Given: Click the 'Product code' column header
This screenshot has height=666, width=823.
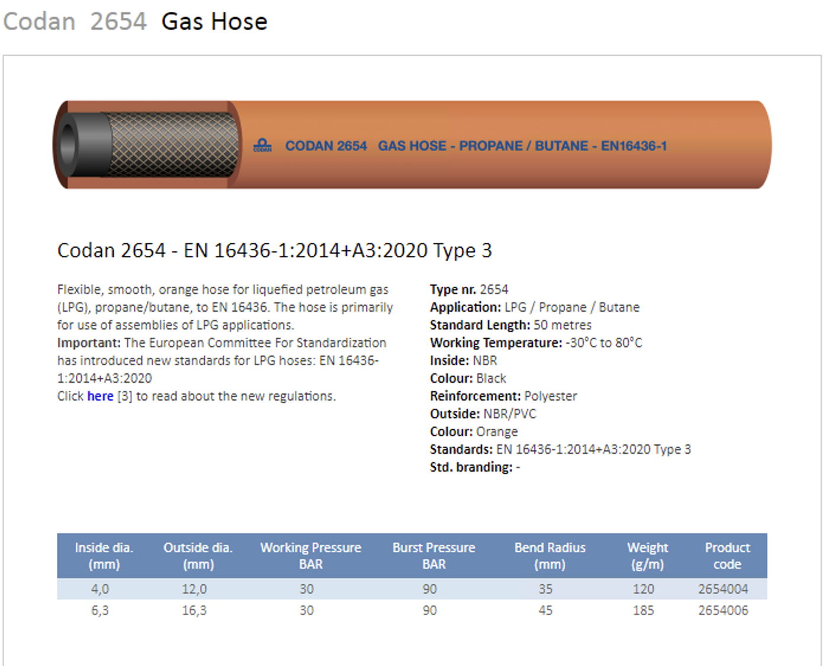Looking at the screenshot, I should (727, 556).
